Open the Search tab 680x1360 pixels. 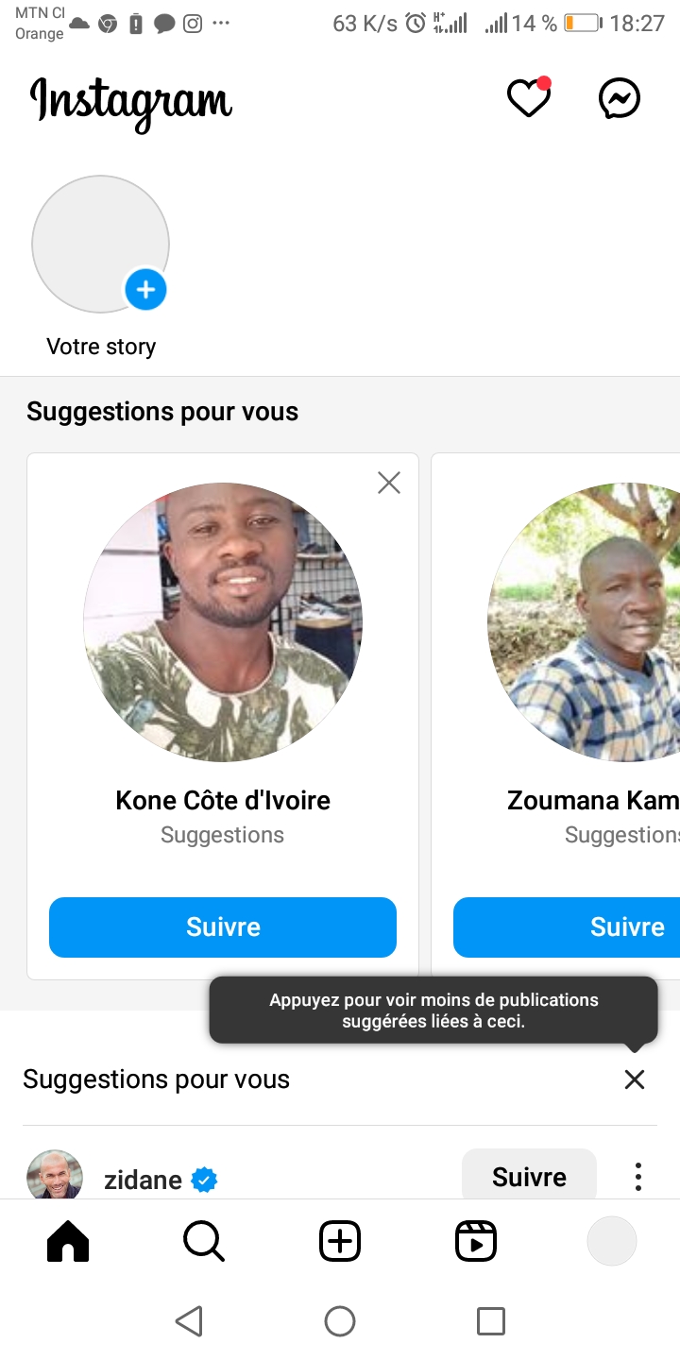pyautogui.click(x=203, y=1241)
